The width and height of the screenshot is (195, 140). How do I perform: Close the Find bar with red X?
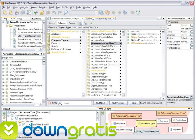[49, 103]
